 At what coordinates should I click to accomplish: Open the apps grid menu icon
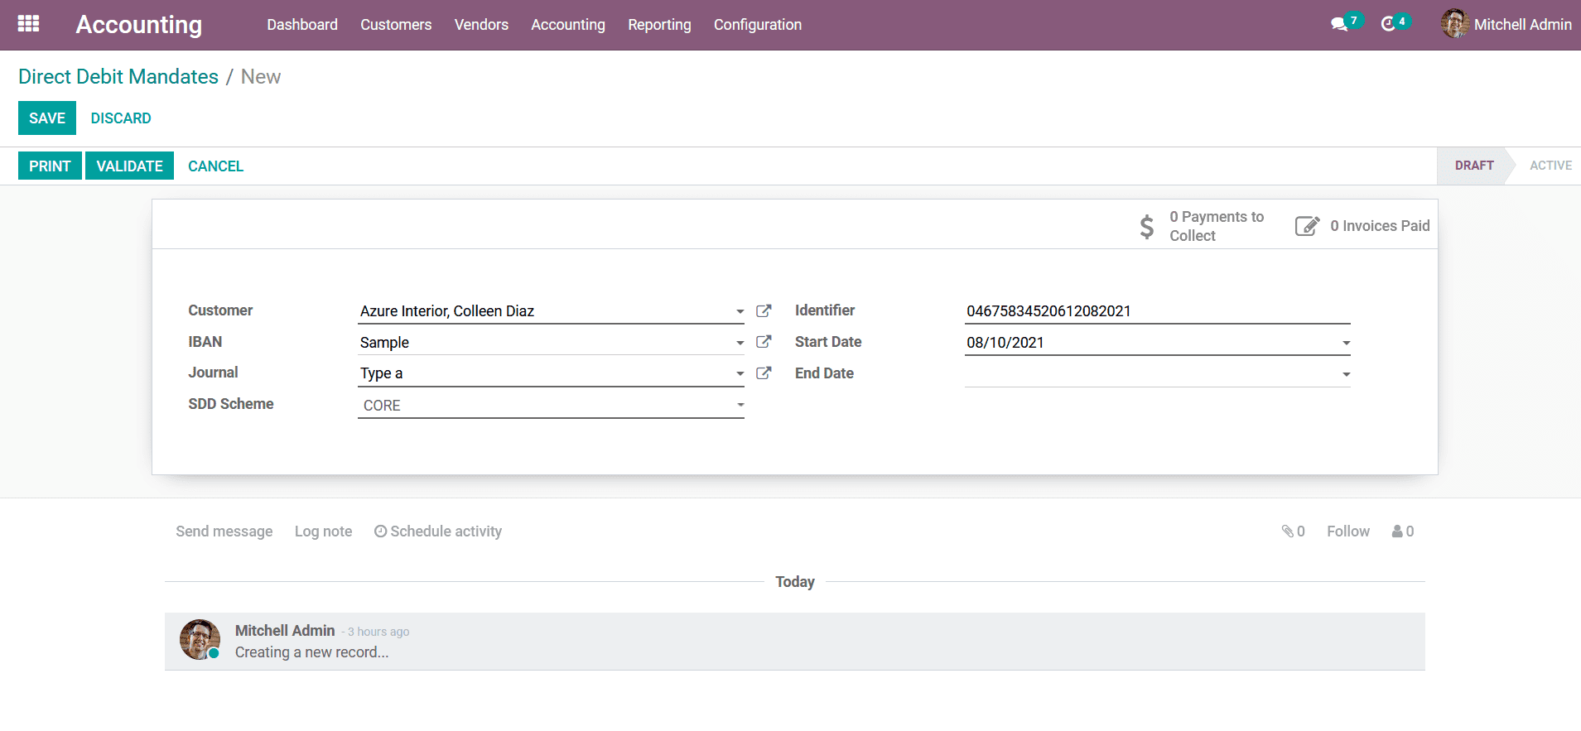coord(28,24)
